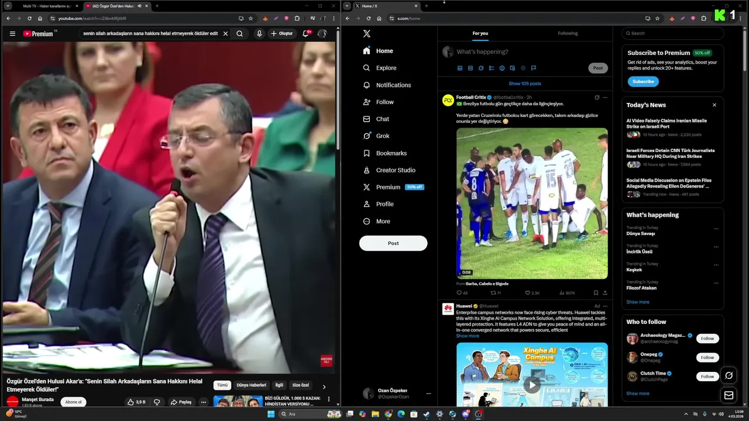Image resolution: width=749 pixels, height=421 pixels.
Task: Open options menu on Football Critix post
Action: (605, 98)
